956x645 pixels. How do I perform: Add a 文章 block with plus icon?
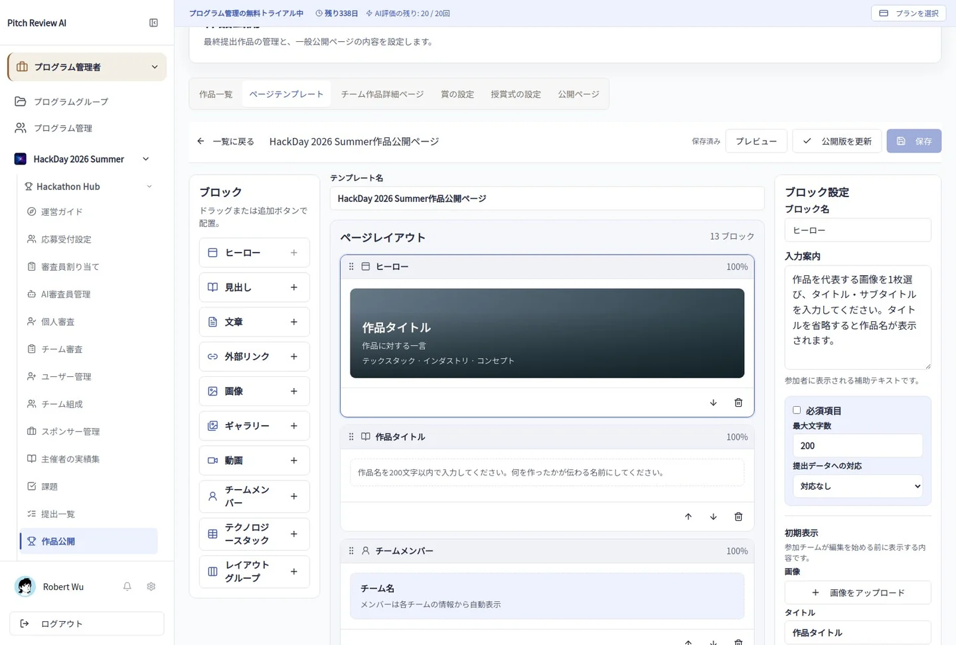point(293,322)
